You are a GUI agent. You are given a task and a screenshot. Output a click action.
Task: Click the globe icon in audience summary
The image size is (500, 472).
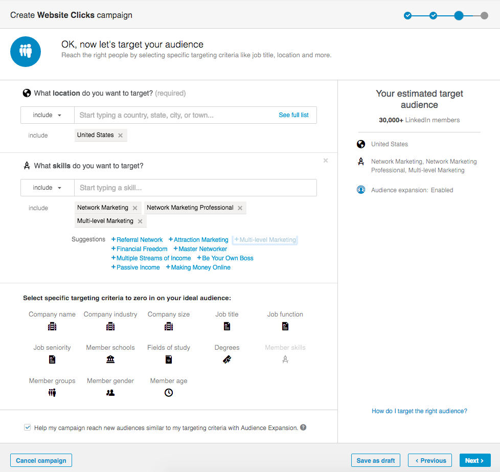361,144
